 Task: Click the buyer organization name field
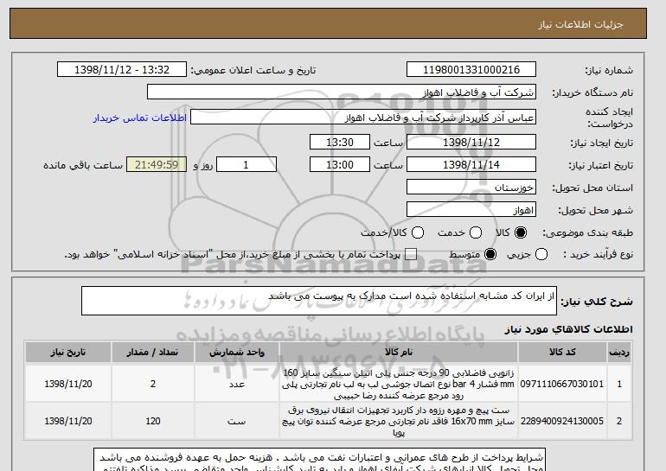tap(342, 92)
